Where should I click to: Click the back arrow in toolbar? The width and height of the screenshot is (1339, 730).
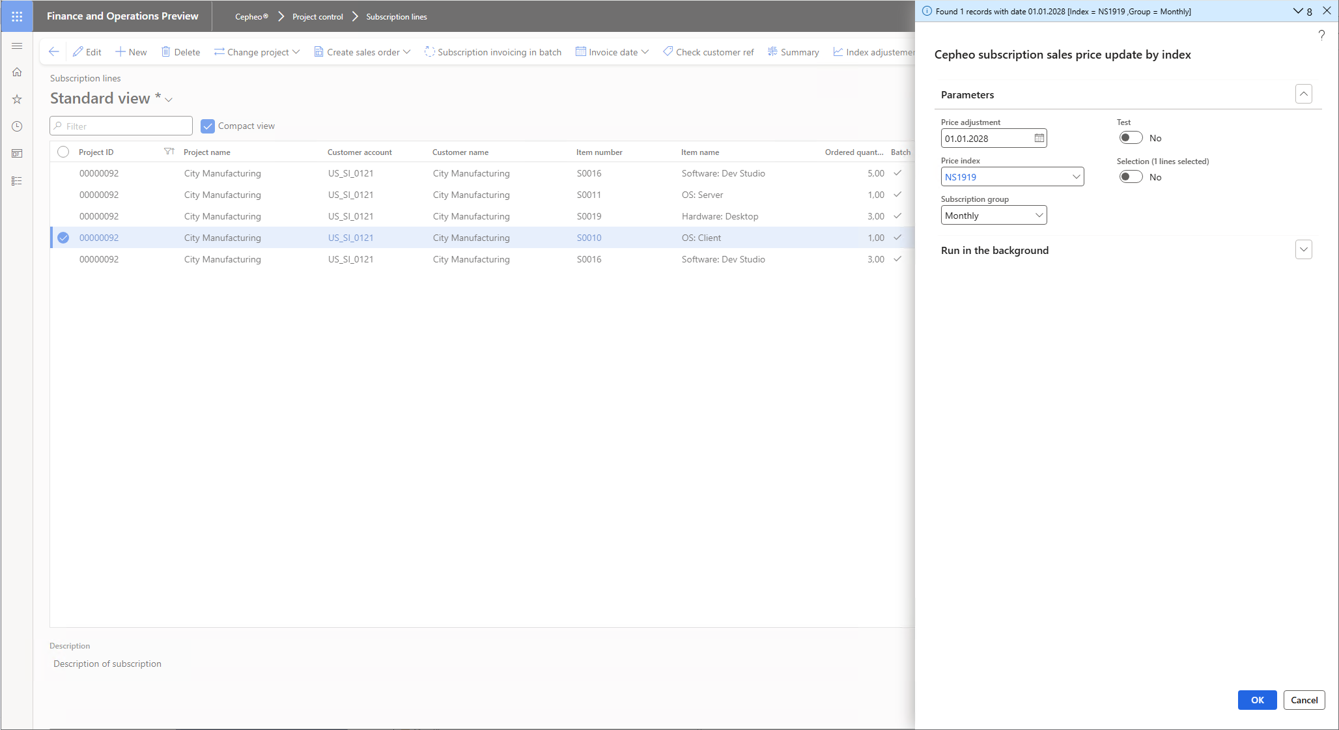pyautogui.click(x=54, y=52)
